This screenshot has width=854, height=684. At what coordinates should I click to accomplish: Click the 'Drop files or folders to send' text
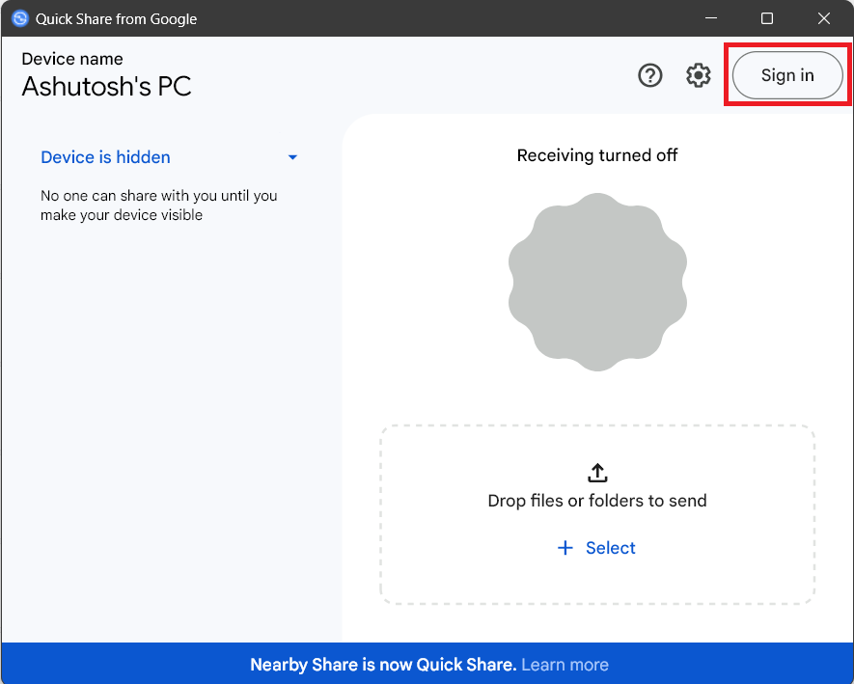pyautogui.click(x=597, y=501)
